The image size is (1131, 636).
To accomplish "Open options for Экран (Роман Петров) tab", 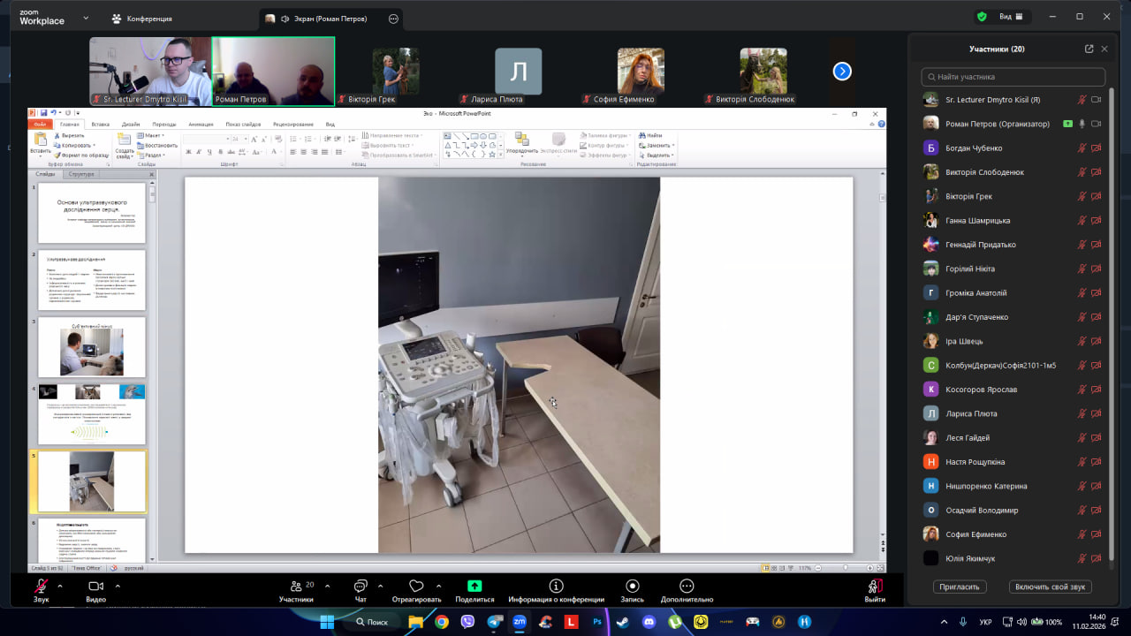I will 393,19.
